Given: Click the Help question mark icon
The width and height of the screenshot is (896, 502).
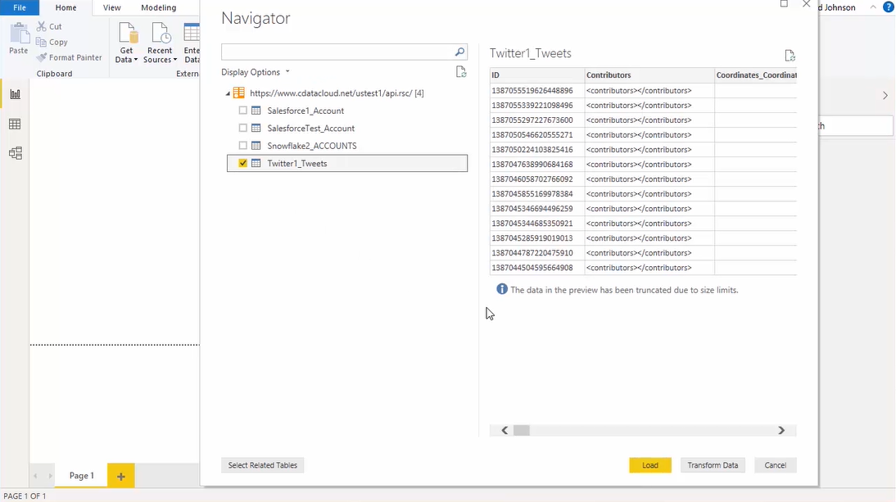Looking at the screenshot, I should click(889, 7).
